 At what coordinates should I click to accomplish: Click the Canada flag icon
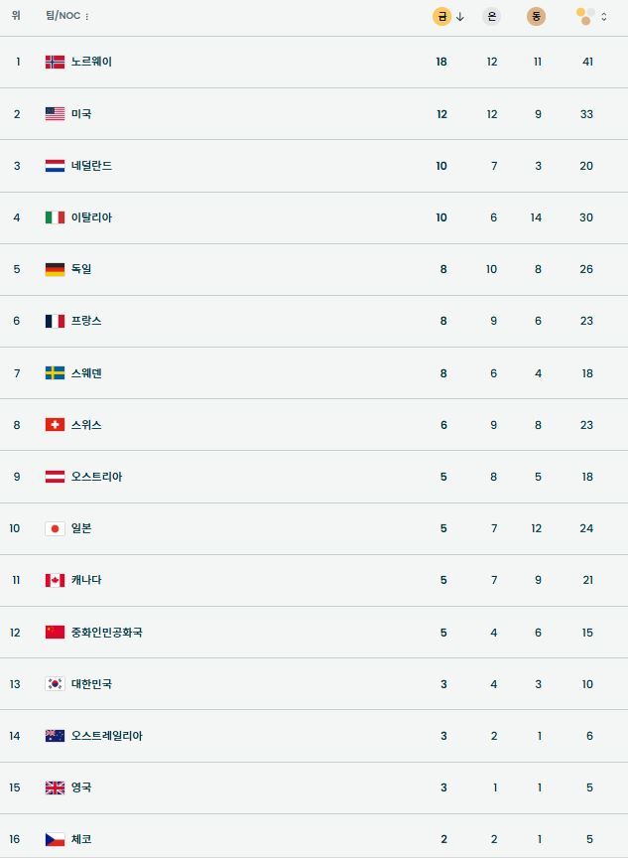pos(55,580)
